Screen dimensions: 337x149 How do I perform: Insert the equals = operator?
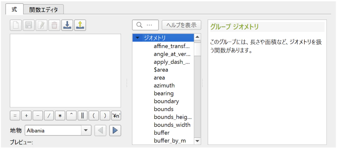click(15, 116)
